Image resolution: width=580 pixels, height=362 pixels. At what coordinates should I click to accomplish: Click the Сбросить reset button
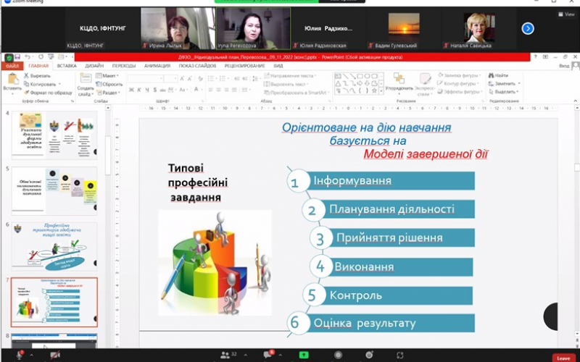pyautogui.click(x=109, y=84)
